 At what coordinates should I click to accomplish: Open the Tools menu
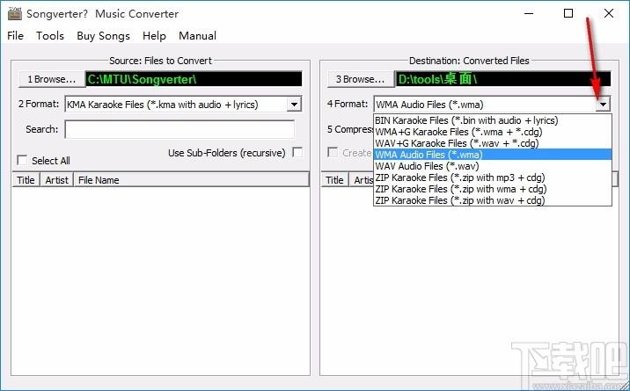coord(50,36)
